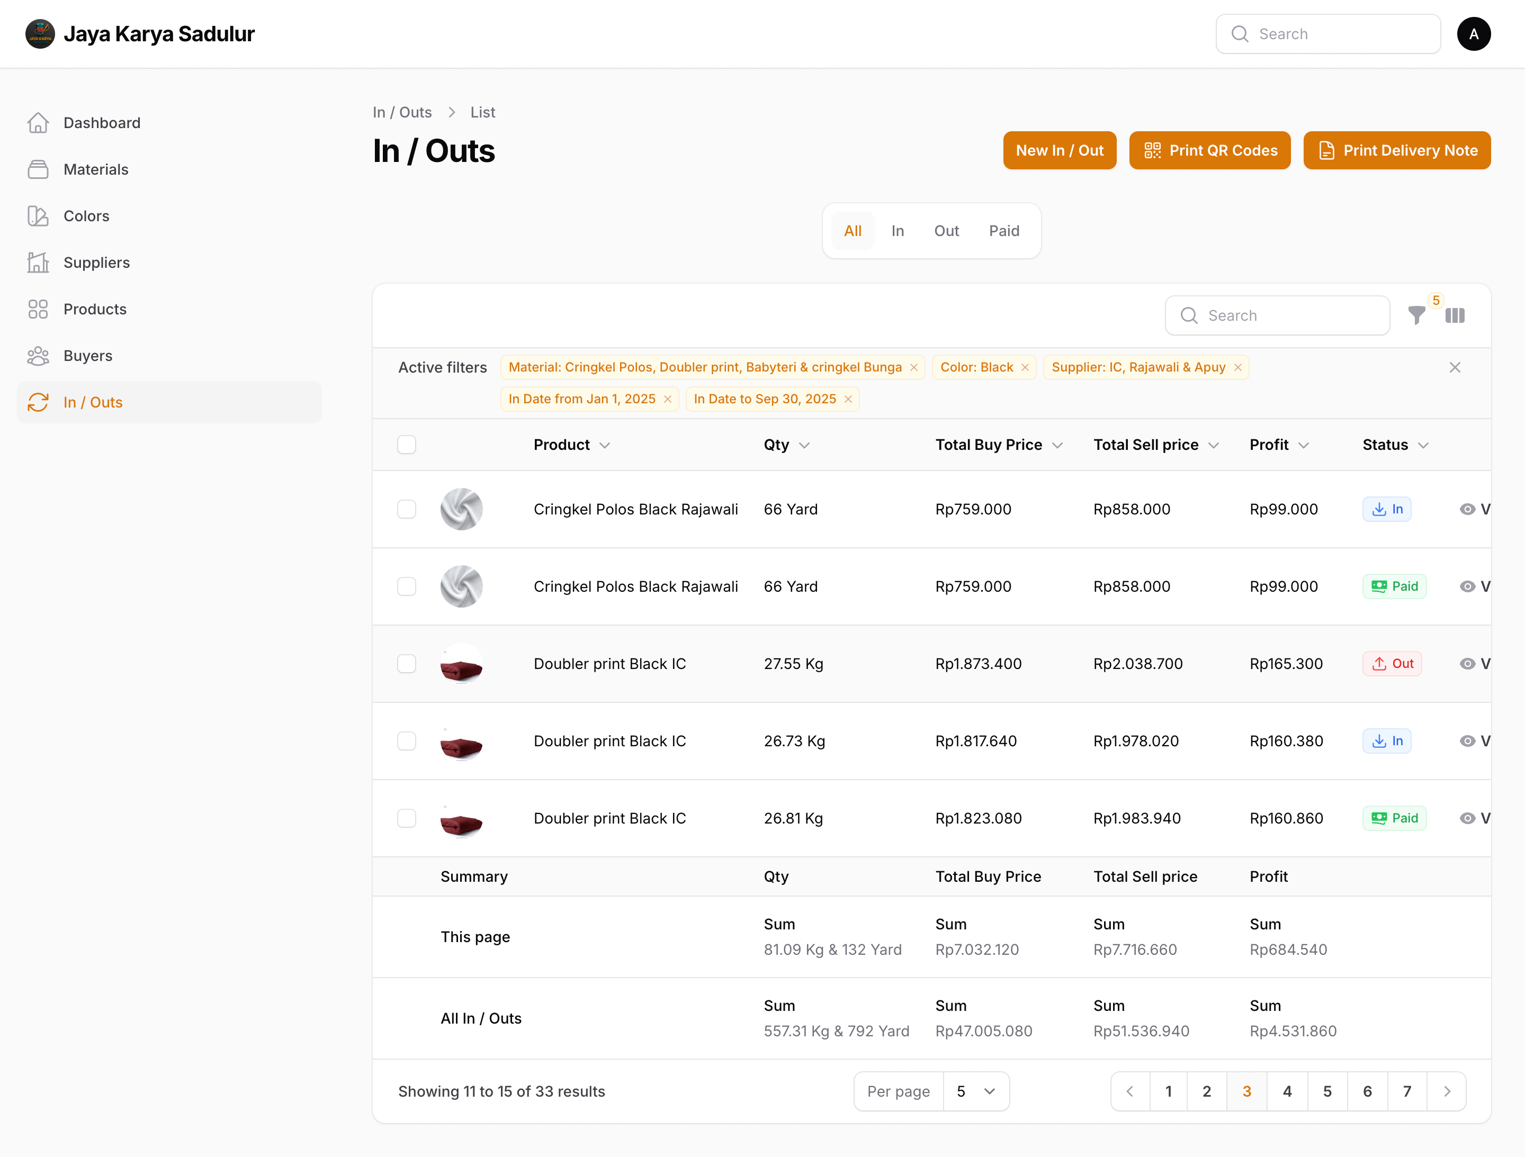Switch to the Paid tab

click(x=1004, y=231)
